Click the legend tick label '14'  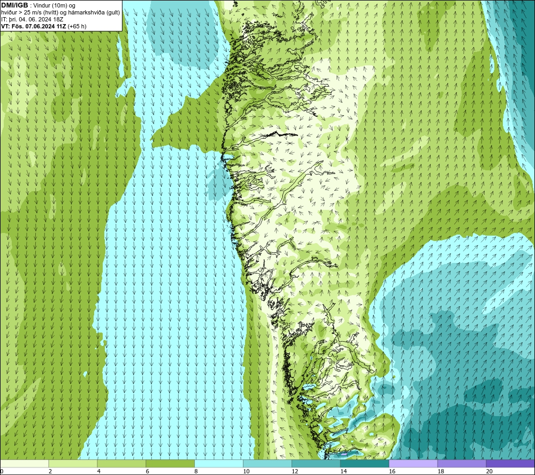tap(343, 471)
